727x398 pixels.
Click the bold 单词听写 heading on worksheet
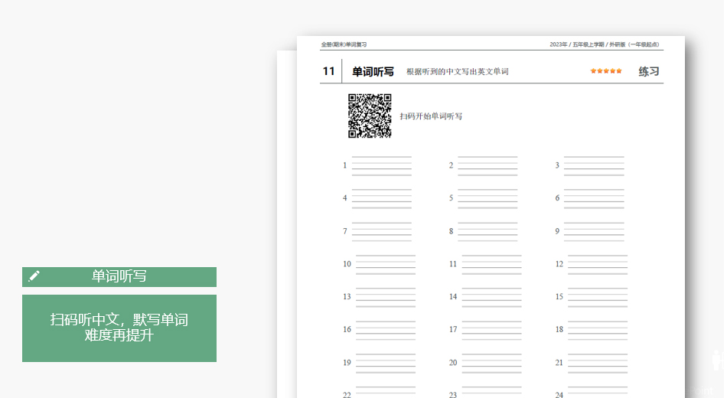(x=373, y=71)
